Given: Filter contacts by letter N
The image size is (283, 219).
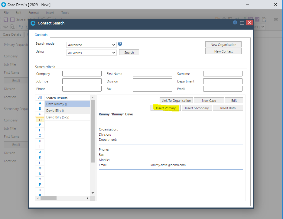Looking at the screenshot, I should (x=40, y=174).
